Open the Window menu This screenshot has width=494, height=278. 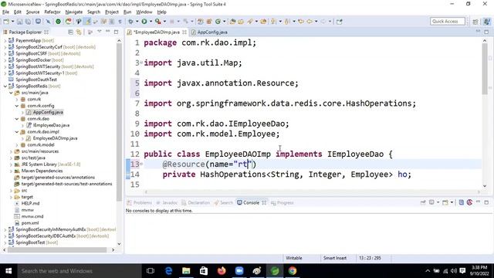coord(144,12)
